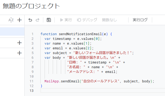Add a file with top plus icon
This screenshot has width=165, height=96.
[19, 20]
